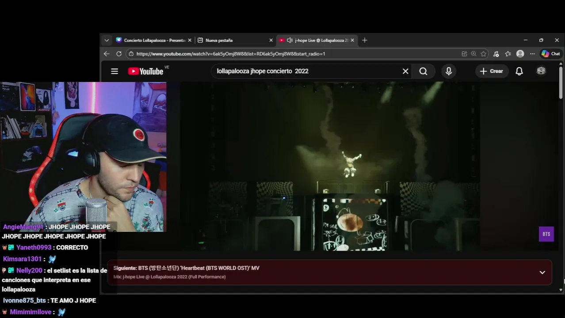Open the YouTube account avatar menu

(x=541, y=71)
